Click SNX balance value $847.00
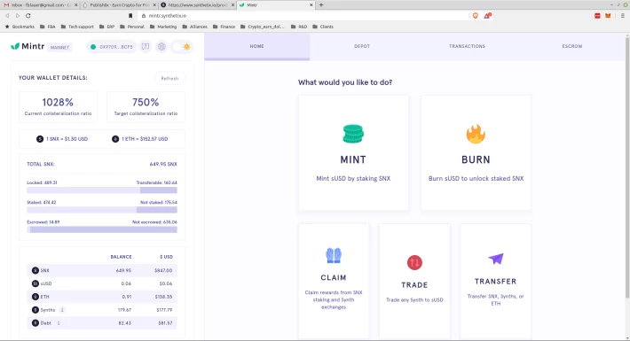The image size is (630, 341). [163, 270]
